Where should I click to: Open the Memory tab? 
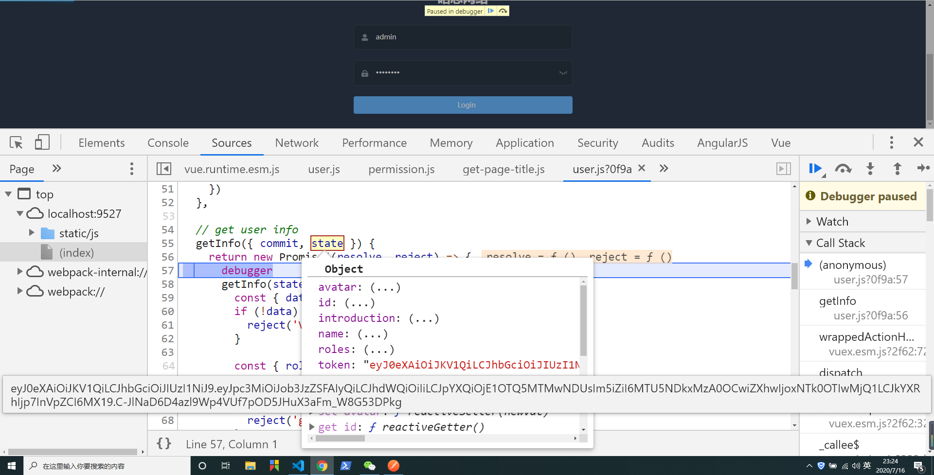451,142
